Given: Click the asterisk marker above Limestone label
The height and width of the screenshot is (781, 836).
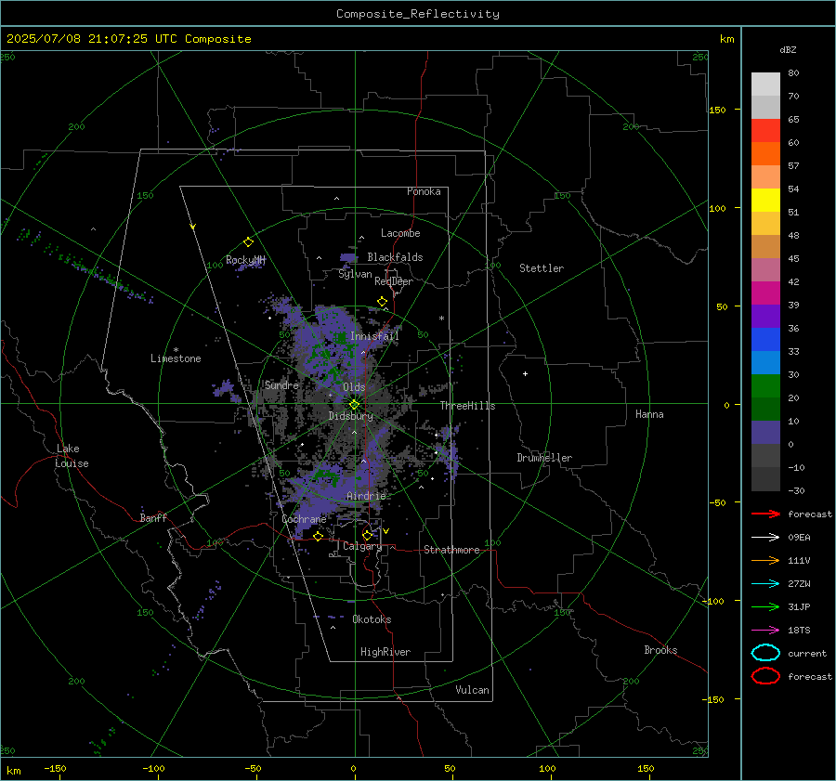Looking at the screenshot, I should click(176, 350).
